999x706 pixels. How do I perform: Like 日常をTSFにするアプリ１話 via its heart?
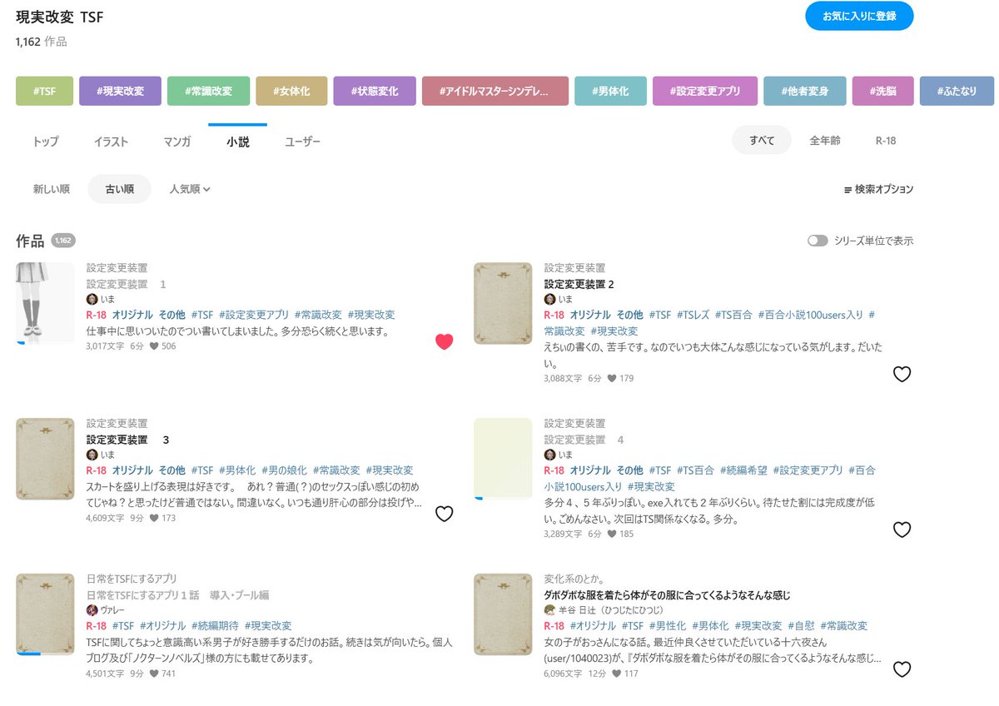pyautogui.click(x=445, y=669)
